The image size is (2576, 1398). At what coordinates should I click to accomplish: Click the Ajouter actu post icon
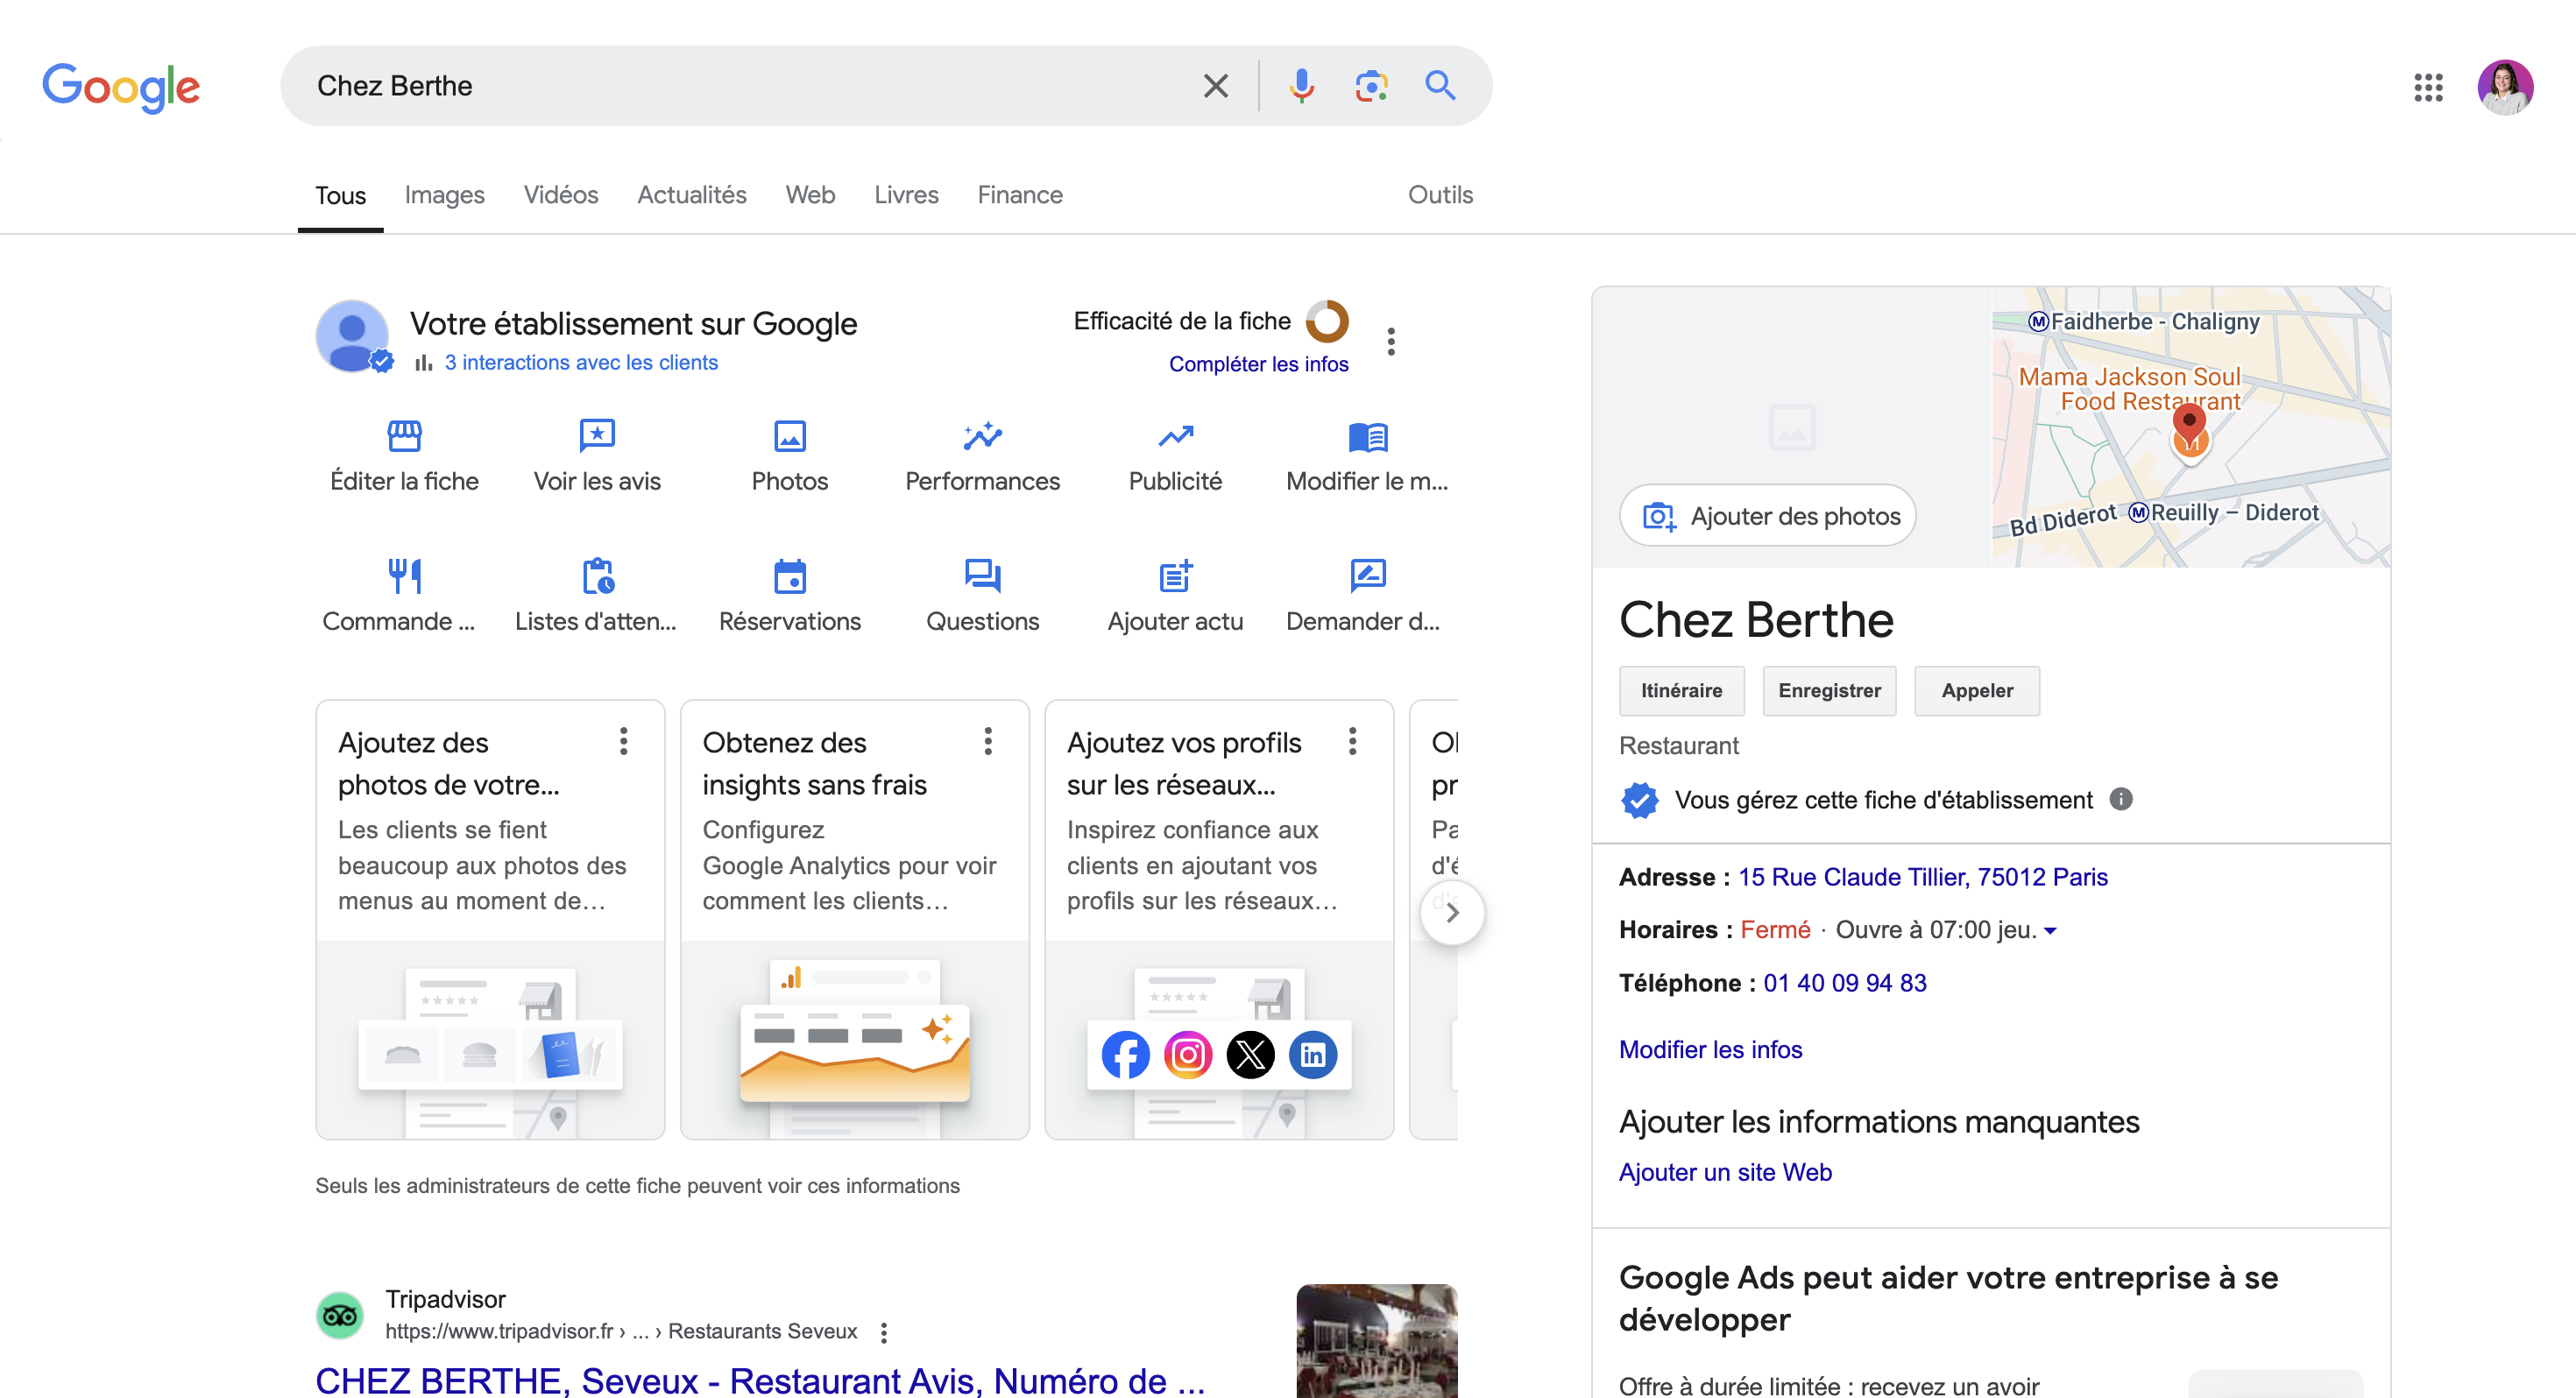pyautogui.click(x=1175, y=576)
